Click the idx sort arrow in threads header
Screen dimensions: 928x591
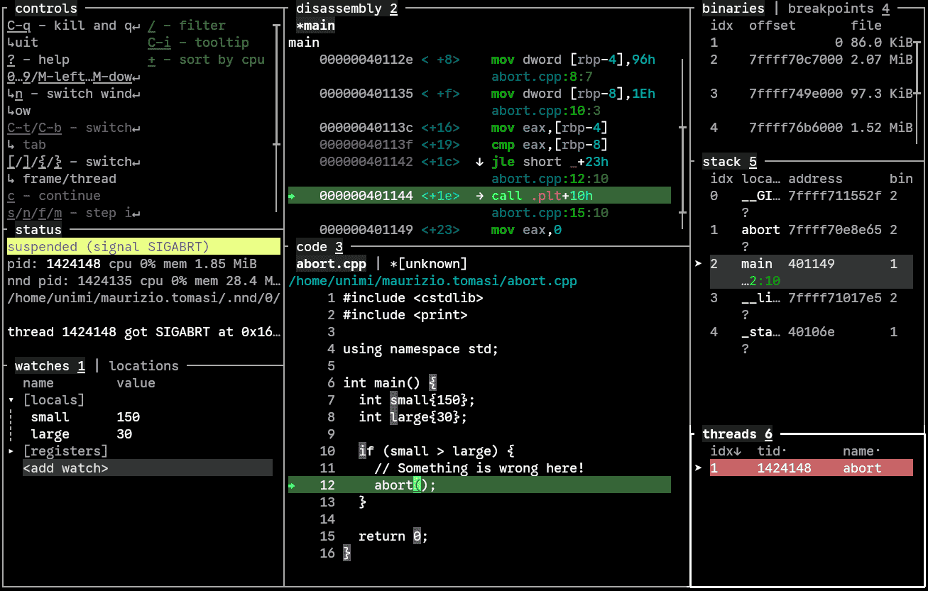click(x=738, y=451)
